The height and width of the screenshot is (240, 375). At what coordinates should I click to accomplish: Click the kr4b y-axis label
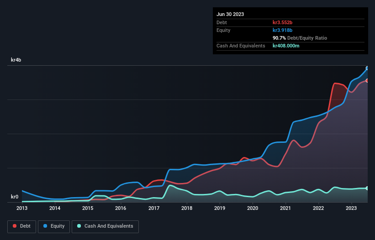tap(16, 60)
